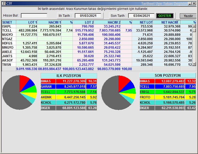Select the TCELL row in table
Image resolution: width=198 pixels, height=154 pixels.
[x=97, y=30]
